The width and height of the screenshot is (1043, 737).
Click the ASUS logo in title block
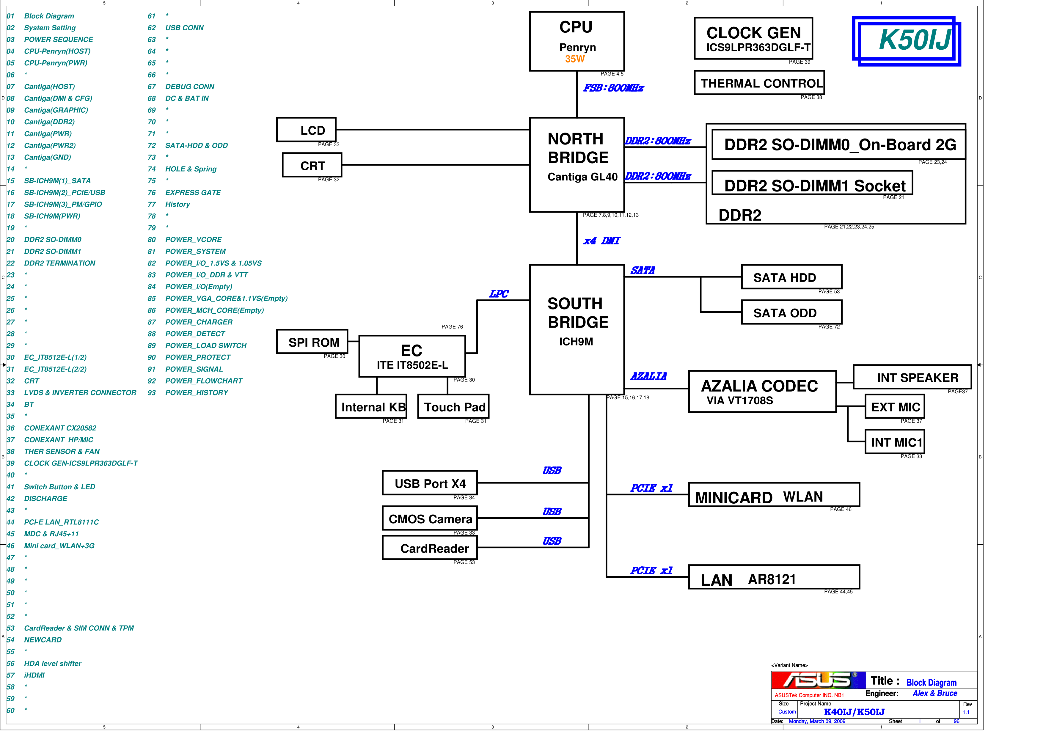pos(818,680)
